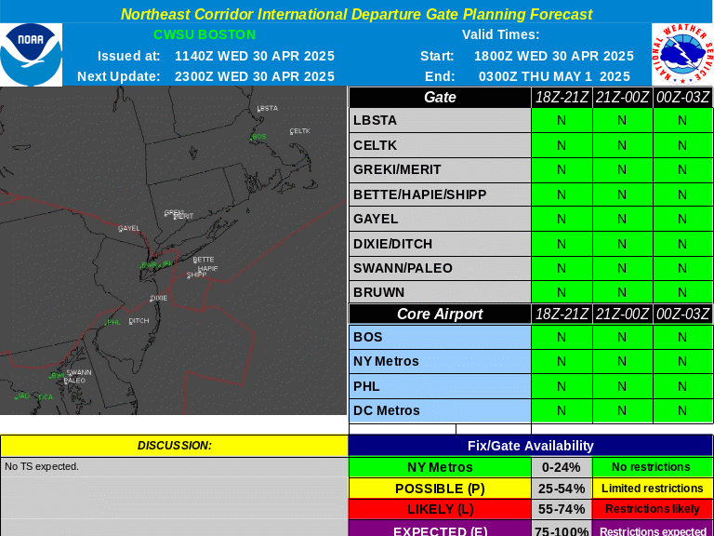
Task: Click 21Z-00Z header in Gate table
Action: pyautogui.click(x=622, y=97)
